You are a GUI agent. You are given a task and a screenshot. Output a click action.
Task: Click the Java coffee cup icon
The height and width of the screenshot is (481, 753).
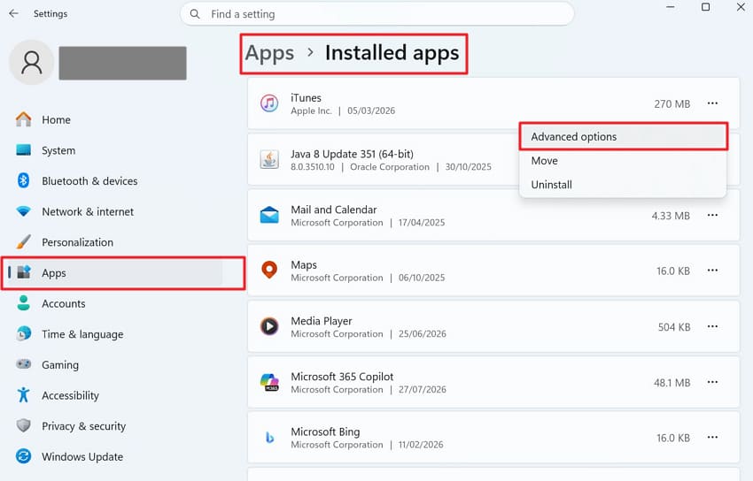269,159
